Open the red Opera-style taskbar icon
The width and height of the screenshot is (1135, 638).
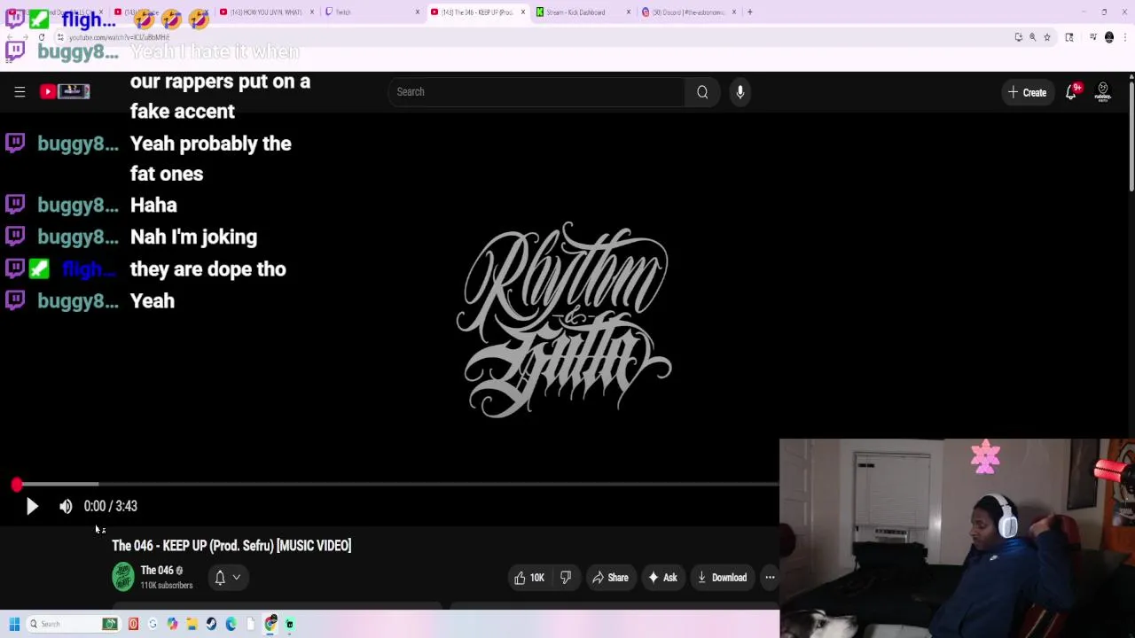point(133,624)
